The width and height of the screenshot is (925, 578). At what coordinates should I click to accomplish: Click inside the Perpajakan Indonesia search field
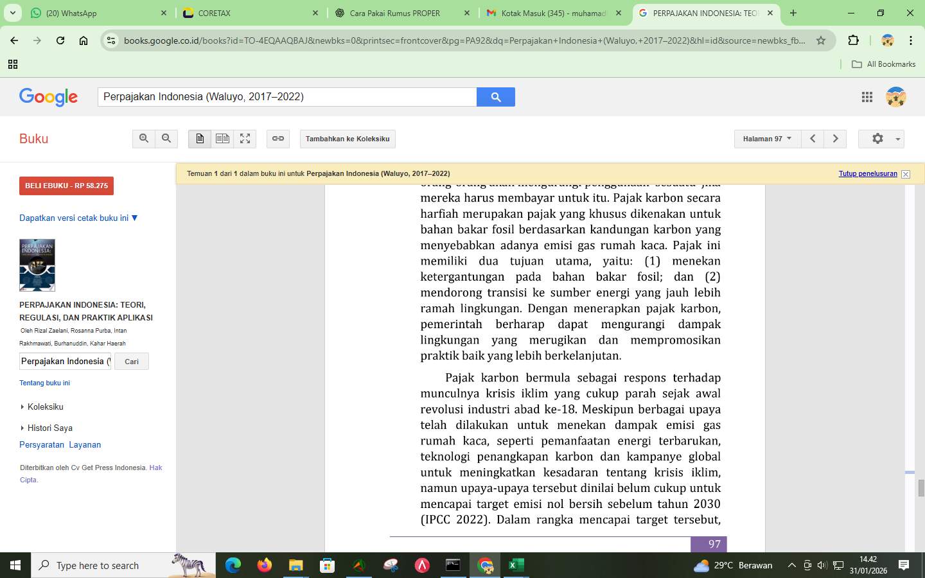(64, 361)
